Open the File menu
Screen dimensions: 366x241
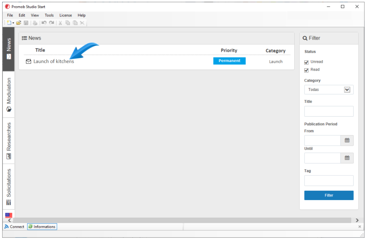[x=10, y=15]
